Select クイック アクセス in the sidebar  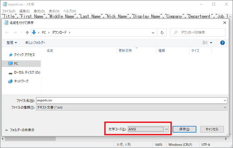tap(22, 55)
